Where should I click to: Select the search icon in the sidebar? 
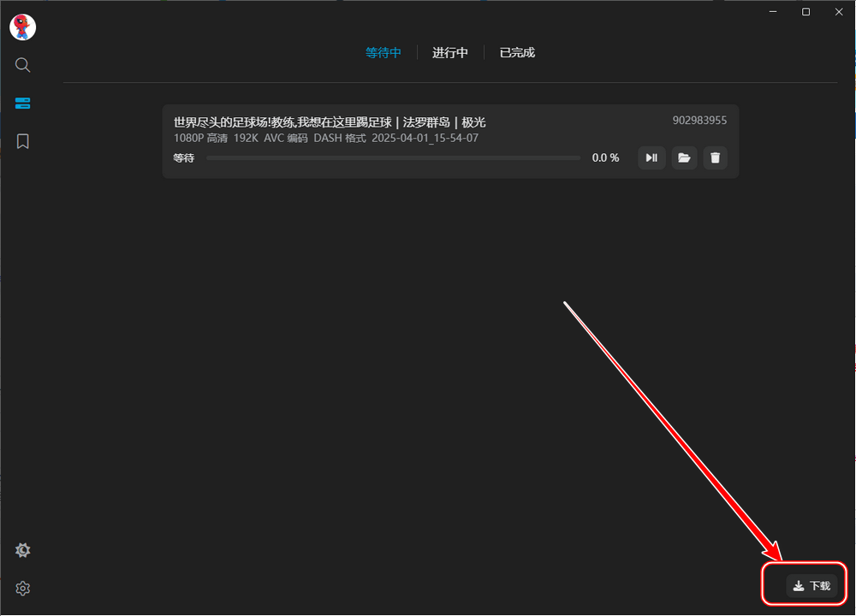point(22,64)
